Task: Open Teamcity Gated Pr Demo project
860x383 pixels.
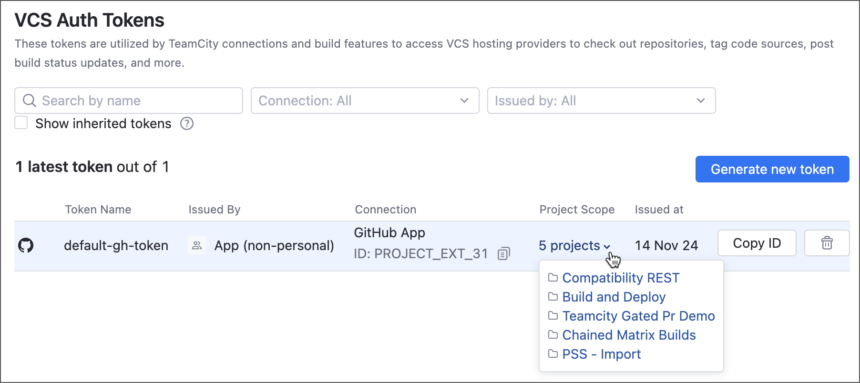Action: click(x=638, y=316)
